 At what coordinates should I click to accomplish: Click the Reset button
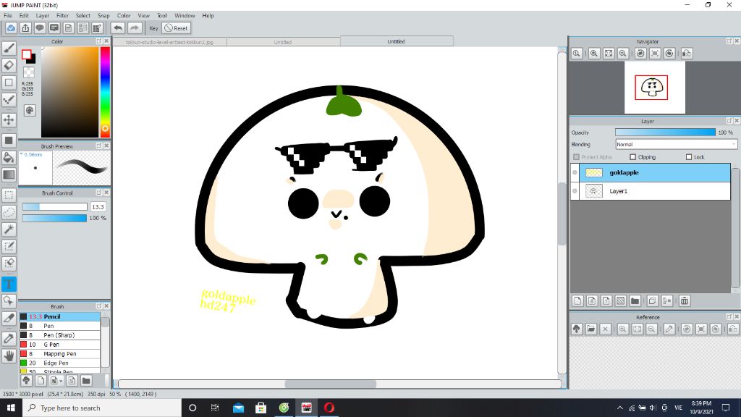click(177, 28)
